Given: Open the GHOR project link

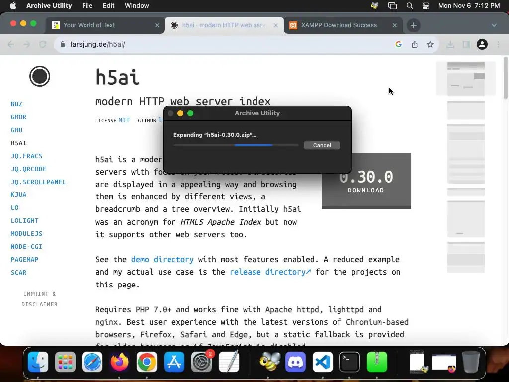Looking at the screenshot, I should [18, 117].
